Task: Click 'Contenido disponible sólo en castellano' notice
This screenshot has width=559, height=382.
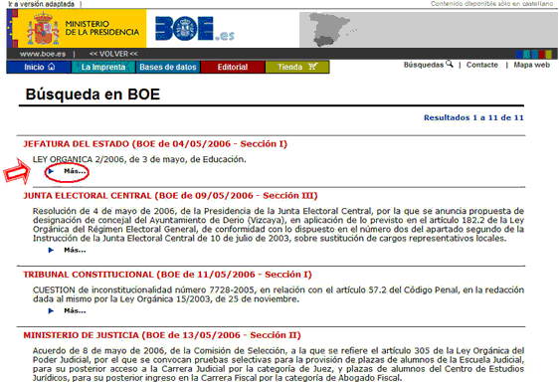Action: [x=491, y=4]
